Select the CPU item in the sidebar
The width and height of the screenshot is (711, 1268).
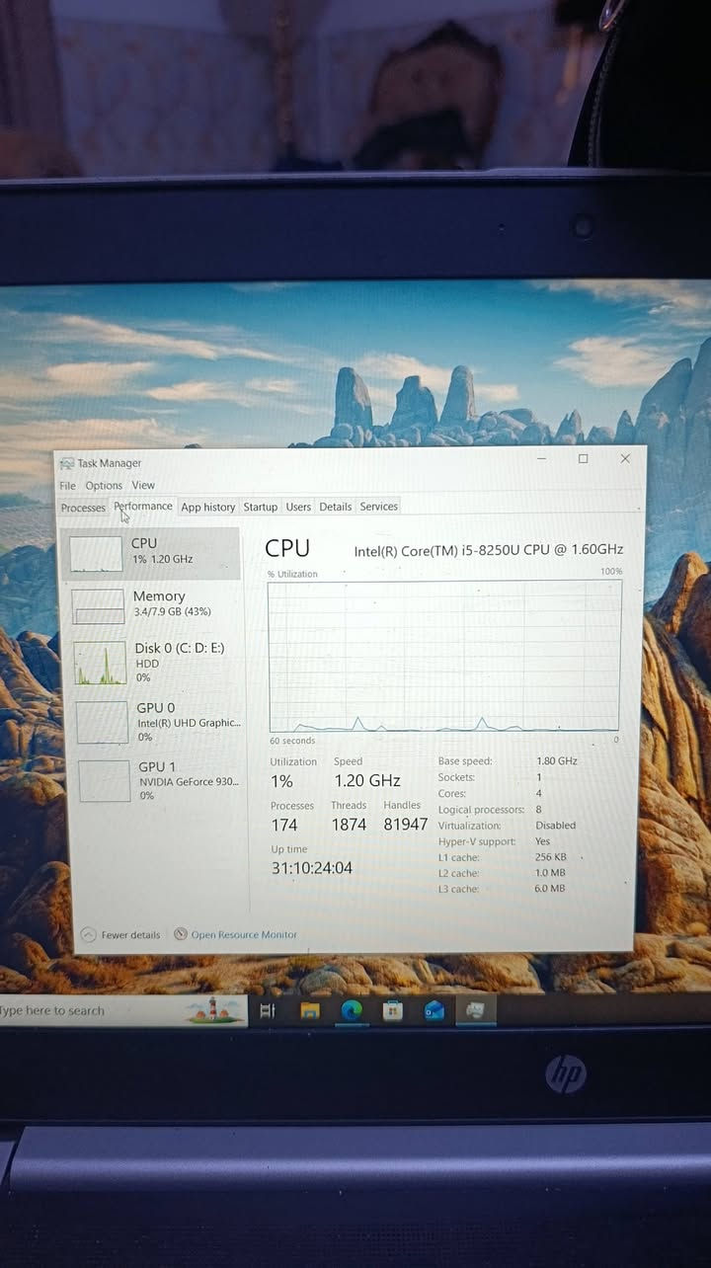pos(150,553)
